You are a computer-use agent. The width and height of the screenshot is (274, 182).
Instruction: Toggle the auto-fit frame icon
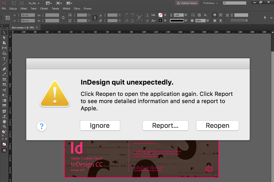[x=227, y=15]
